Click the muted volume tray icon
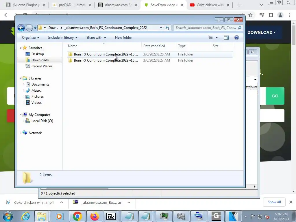296x222 pixels. (x=267, y=217)
